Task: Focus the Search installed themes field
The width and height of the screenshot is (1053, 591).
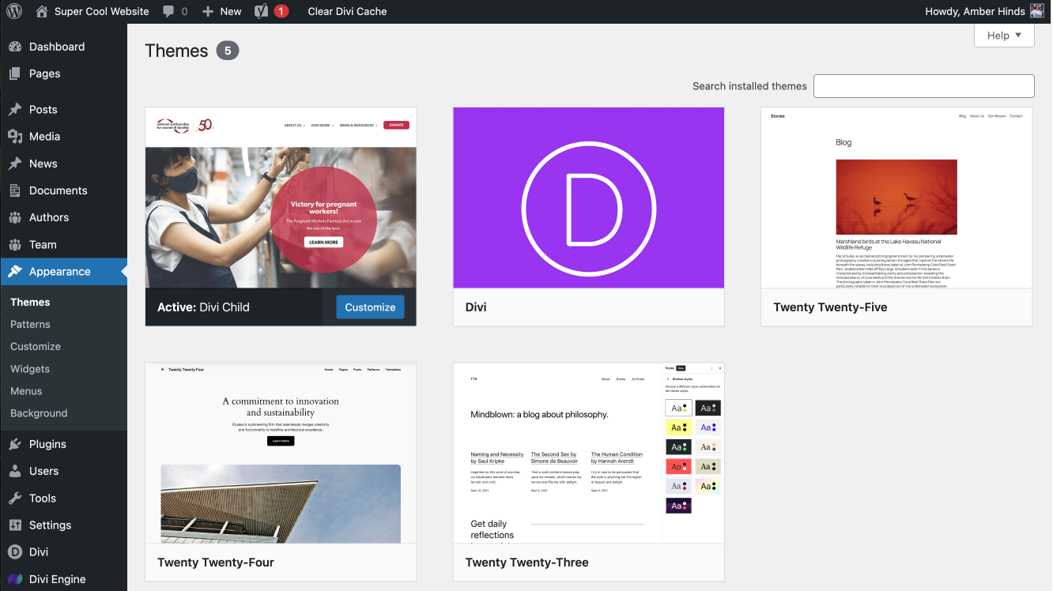Action: click(x=923, y=86)
